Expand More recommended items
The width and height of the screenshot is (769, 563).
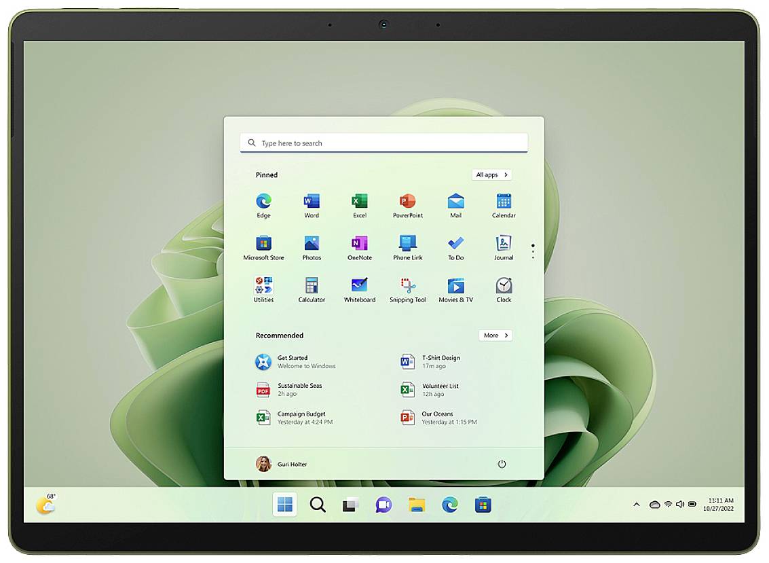[495, 335]
